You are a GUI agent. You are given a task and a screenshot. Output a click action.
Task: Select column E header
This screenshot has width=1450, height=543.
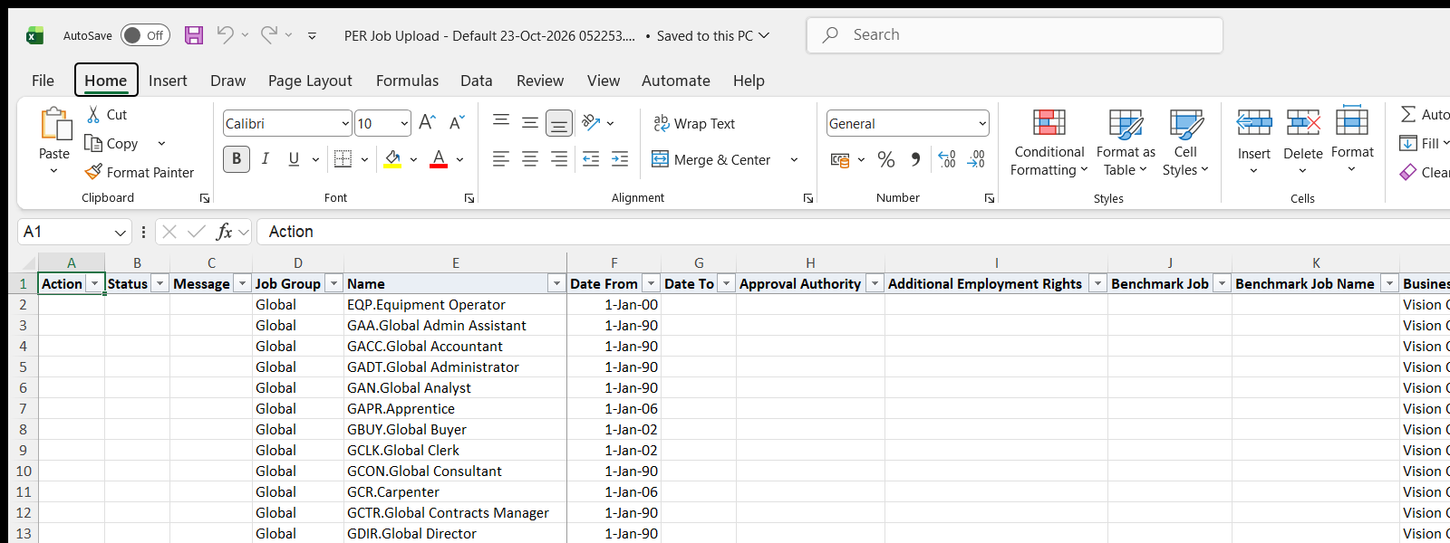click(x=455, y=263)
